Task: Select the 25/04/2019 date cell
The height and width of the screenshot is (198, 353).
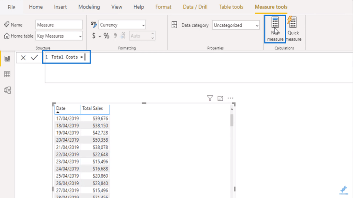Action: 67,176
